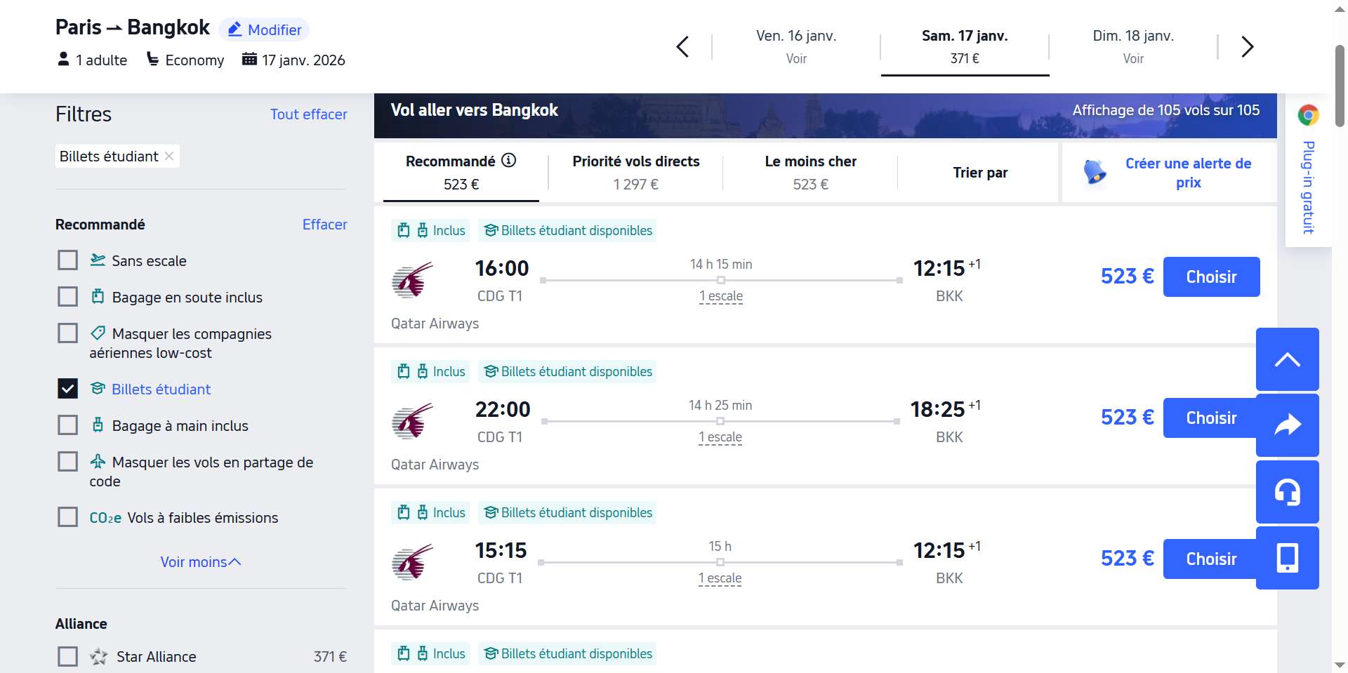Open support via the headset icon
Screen dimensions: 1348x673
[1287, 491]
